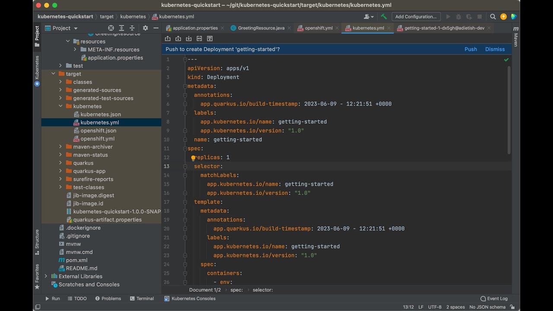The image size is (553, 311).
Task: Toggle fold marker on line 14 matchLabels
Action: point(185,175)
